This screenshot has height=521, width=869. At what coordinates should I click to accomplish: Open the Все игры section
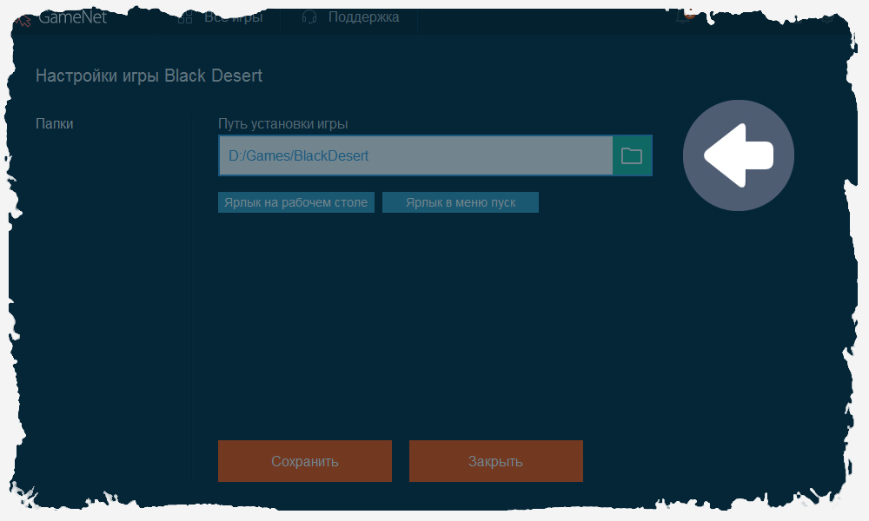(233, 17)
